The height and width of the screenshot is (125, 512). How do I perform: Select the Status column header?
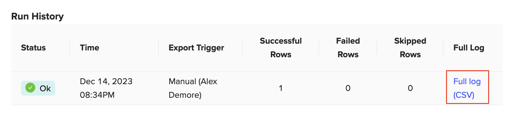point(33,48)
